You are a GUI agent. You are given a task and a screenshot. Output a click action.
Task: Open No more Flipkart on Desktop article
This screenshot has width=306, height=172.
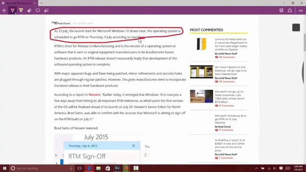click(230, 70)
